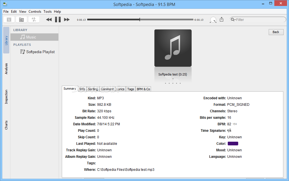This screenshot has height=181, width=289.
Task: Close the application window
Action: coord(281,3)
